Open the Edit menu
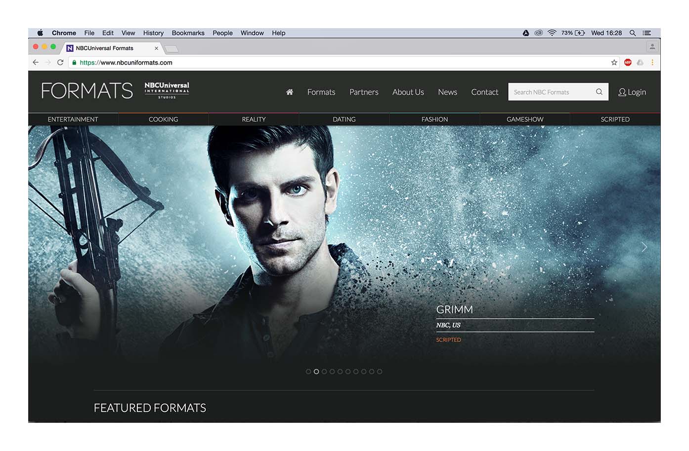 pos(108,33)
